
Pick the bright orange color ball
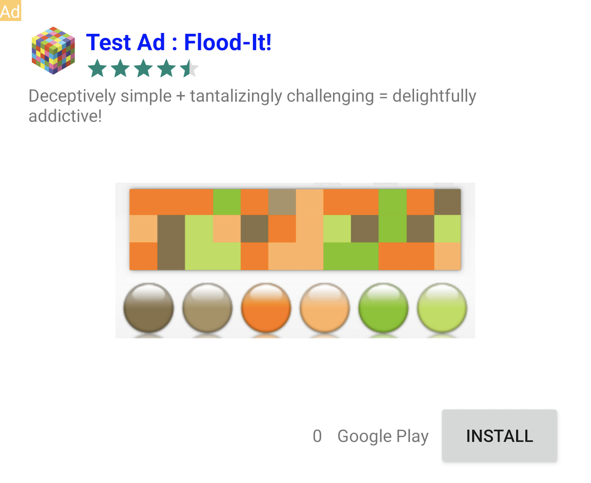point(266,308)
